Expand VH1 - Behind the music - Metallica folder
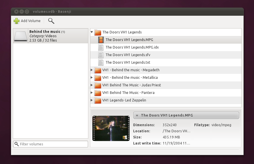This screenshot has height=164, width=254. pos(92,77)
